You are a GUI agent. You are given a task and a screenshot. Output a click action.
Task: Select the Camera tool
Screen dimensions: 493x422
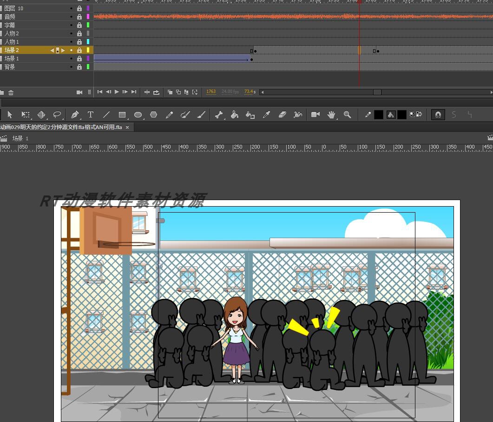[316, 115]
